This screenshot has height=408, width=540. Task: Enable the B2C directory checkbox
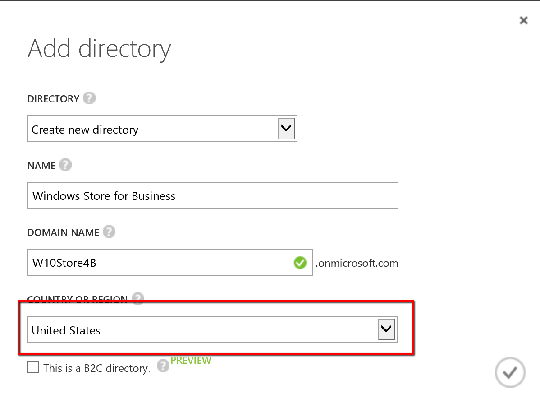(33, 367)
